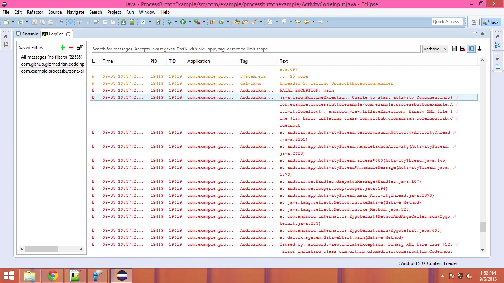The height and width of the screenshot is (283, 504).
Task: Click the New Java Class icon
Action: tap(221, 22)
